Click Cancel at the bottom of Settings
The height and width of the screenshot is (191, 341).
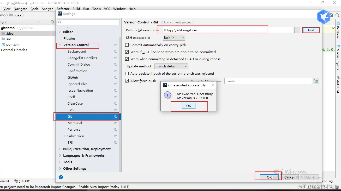pos(289,177)
